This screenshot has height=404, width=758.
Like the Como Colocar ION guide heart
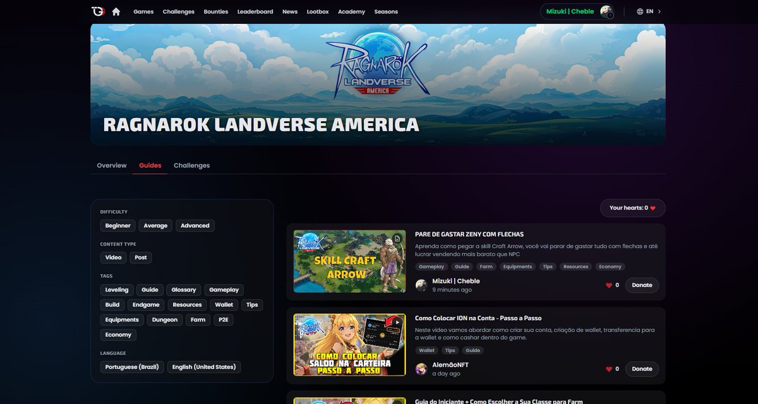(609, 369)
